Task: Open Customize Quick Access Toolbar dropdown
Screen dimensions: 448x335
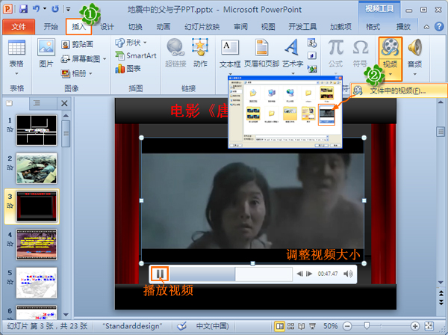Action: 68,9
